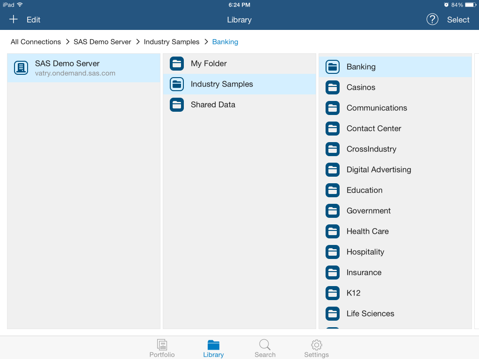The height and width of the screenshot is (359, 479).
Task: Open the Communications row label
Action: [x=377, y=108]
